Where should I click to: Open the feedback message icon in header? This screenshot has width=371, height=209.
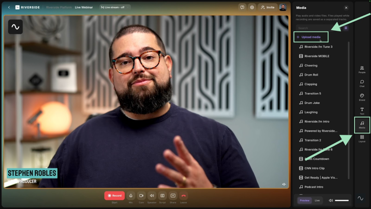pyautogui.click(x=242, y=7)
